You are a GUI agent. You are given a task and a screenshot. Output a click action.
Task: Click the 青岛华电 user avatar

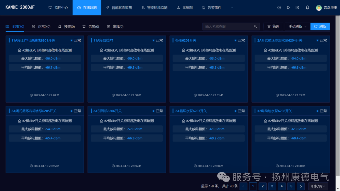[319, 8]
